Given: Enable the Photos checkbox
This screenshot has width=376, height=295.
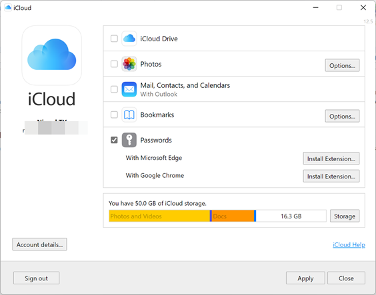Looking at the screenshot, I should (114, 64).
